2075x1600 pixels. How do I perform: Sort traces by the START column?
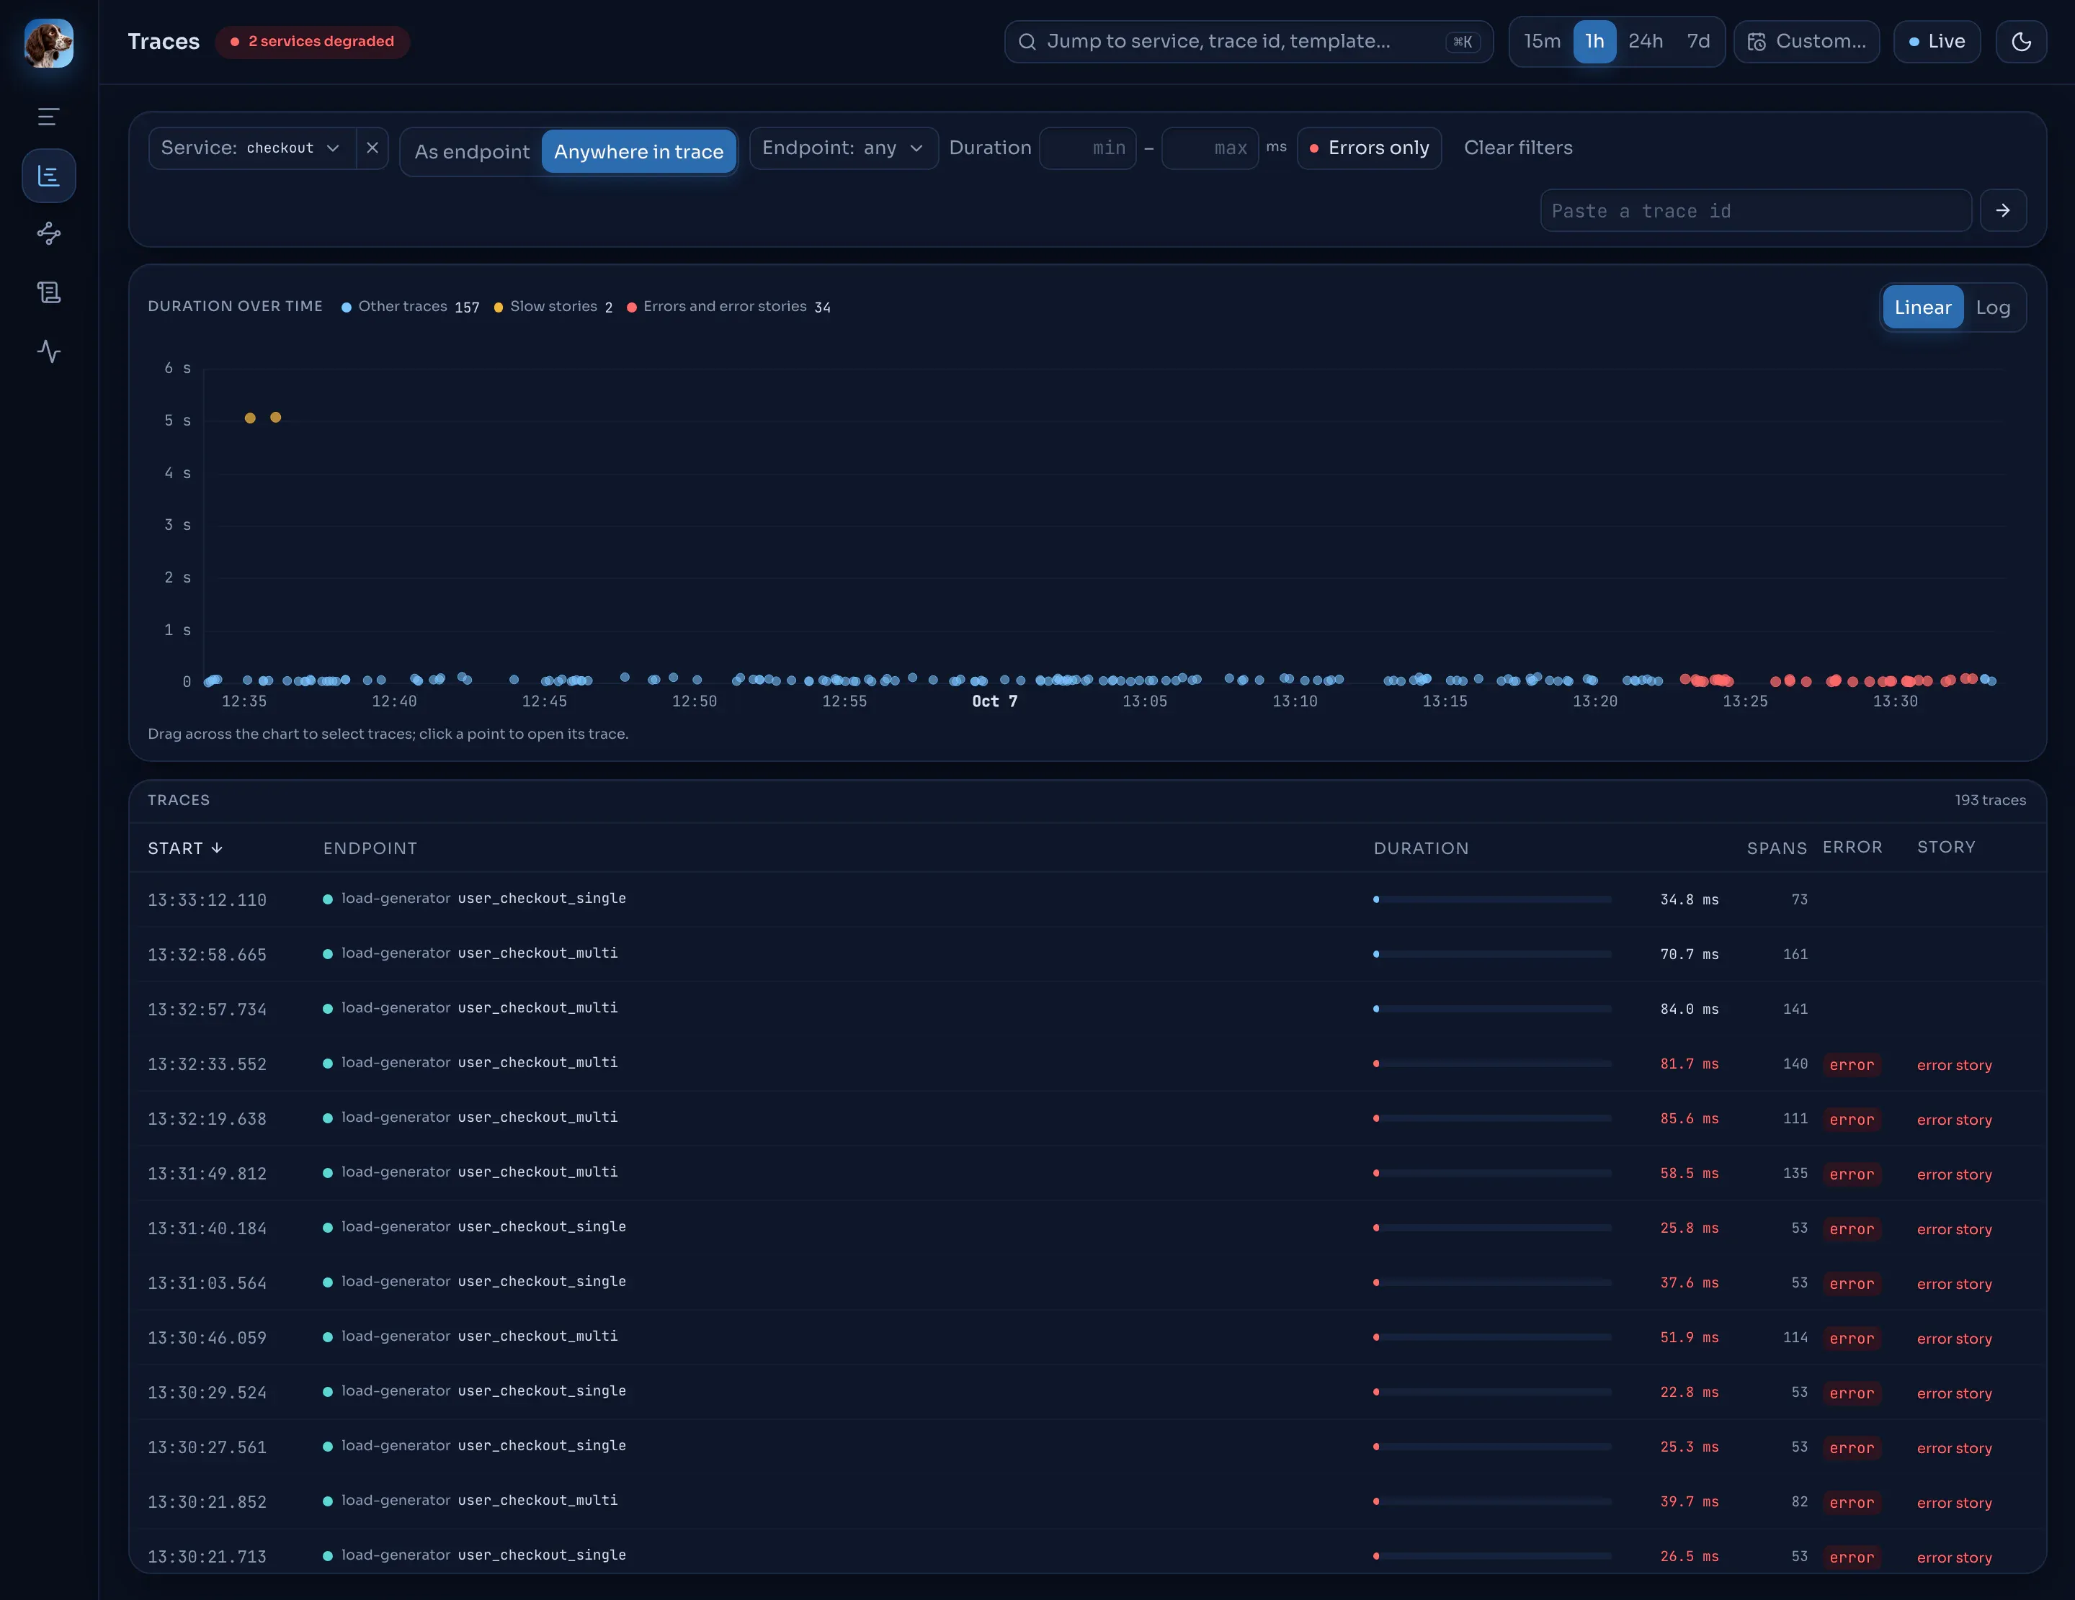185,848
